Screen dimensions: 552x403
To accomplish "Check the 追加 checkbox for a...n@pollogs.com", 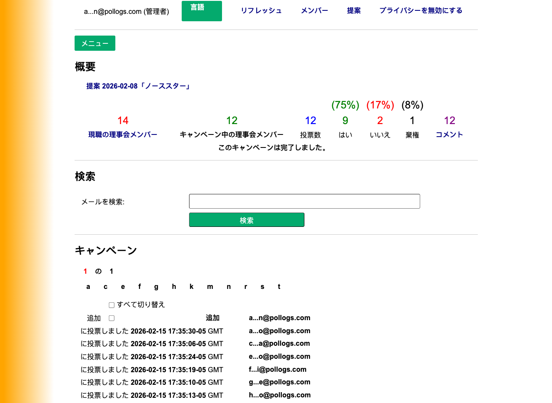I will tap(111, 318).
